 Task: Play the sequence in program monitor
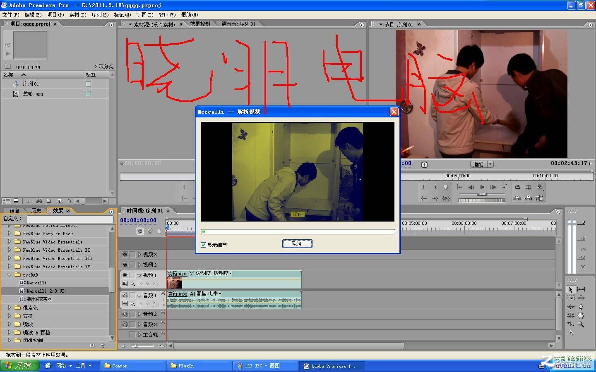(482, 187)
